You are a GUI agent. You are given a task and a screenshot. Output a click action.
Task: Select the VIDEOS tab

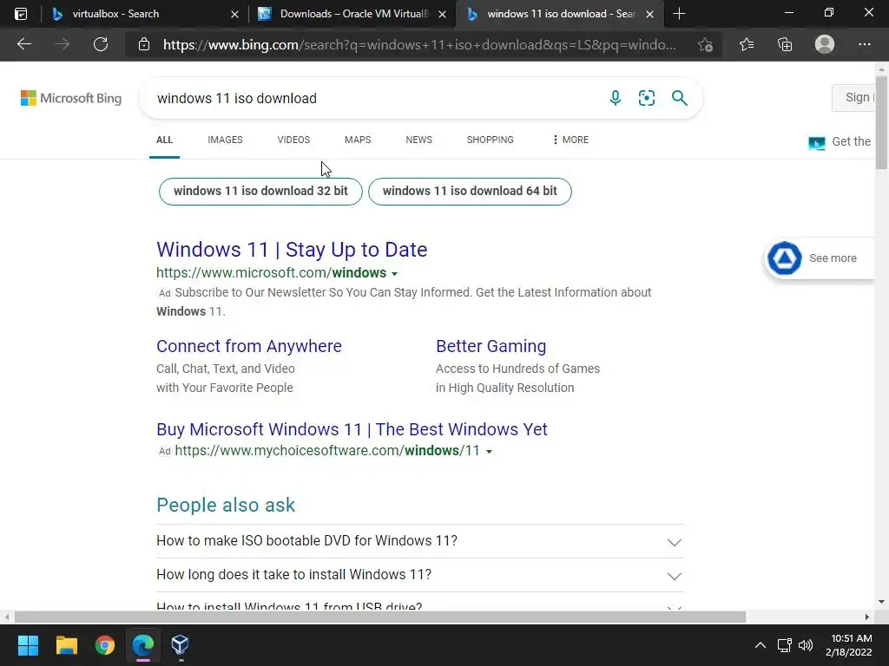pyautogui.click(x=293, y=140)
